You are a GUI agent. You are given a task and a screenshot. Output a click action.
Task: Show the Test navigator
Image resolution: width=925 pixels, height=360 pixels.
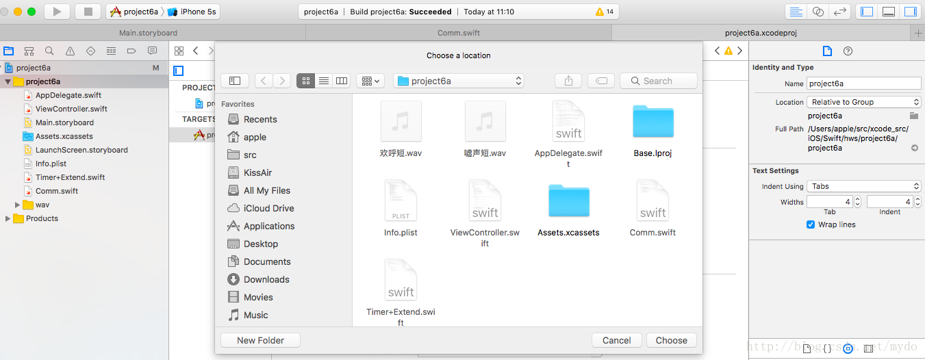[x=90, y=51]
